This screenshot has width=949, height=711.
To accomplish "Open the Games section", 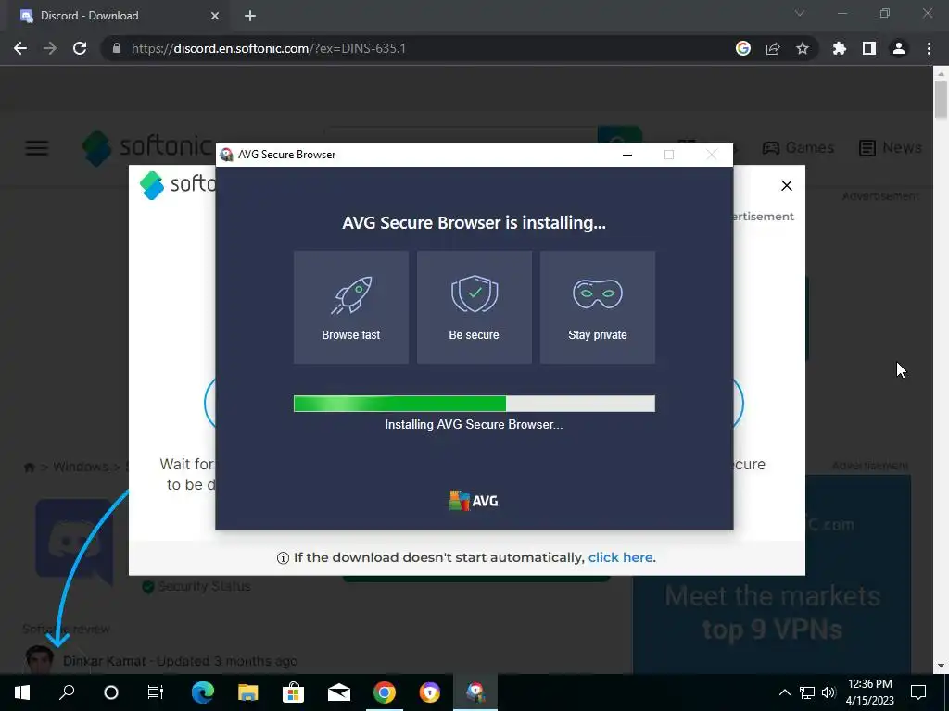I will click(798, 147).
